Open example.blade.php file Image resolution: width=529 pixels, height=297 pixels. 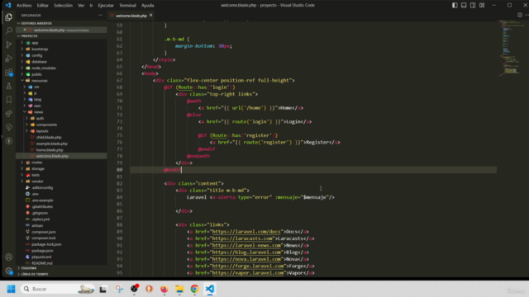[x=51, y=144]
